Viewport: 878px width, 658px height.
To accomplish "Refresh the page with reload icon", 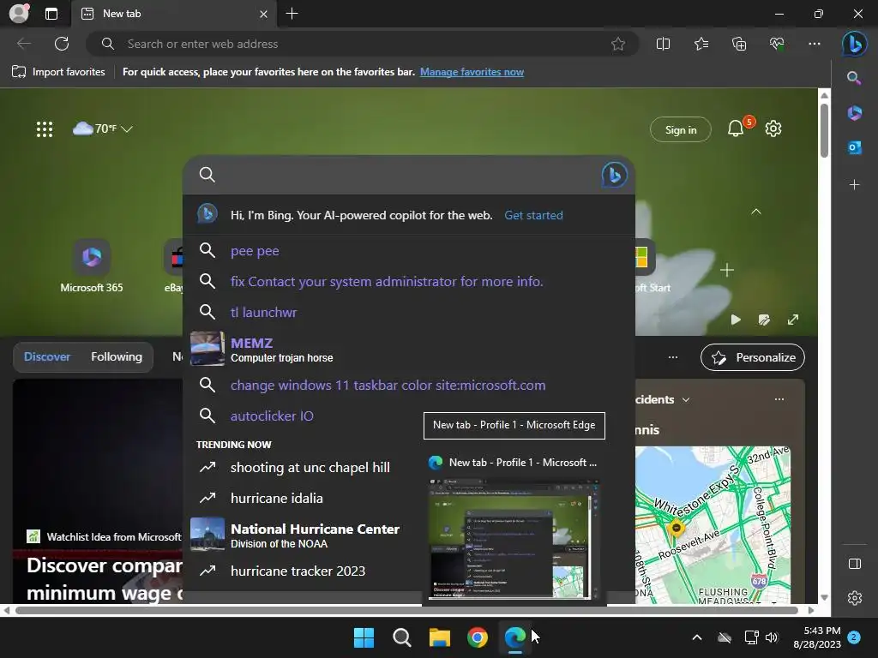I will click(62, 44).
